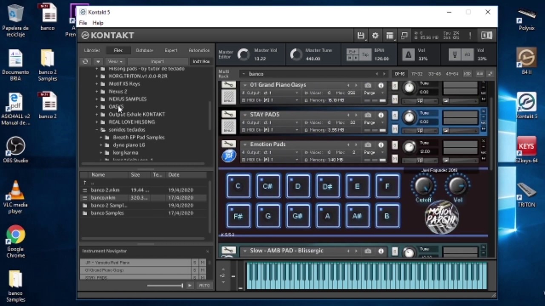Switch to the Libraries tab
Viewport: 545px width, 306px height.
pyautogui.click(x=92, y=50)
